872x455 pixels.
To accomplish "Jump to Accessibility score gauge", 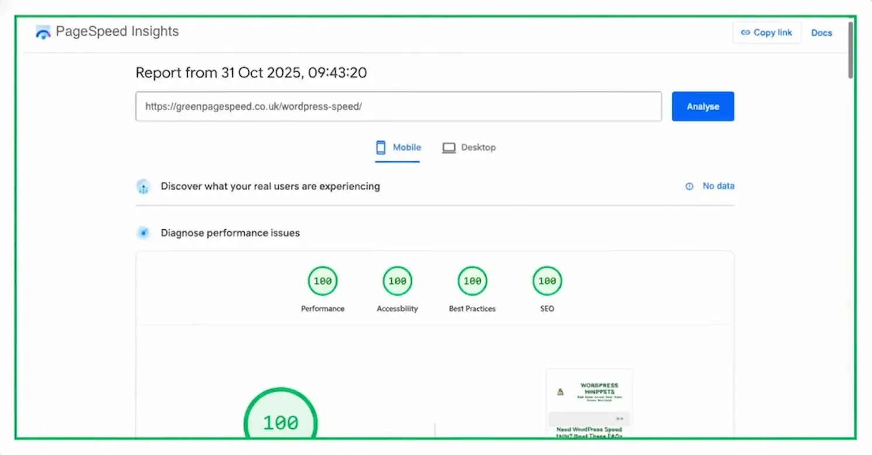I will tap(397, 281).
